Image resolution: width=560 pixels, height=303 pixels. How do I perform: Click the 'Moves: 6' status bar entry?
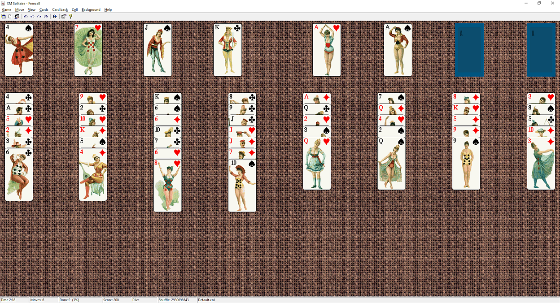point(44,300)
